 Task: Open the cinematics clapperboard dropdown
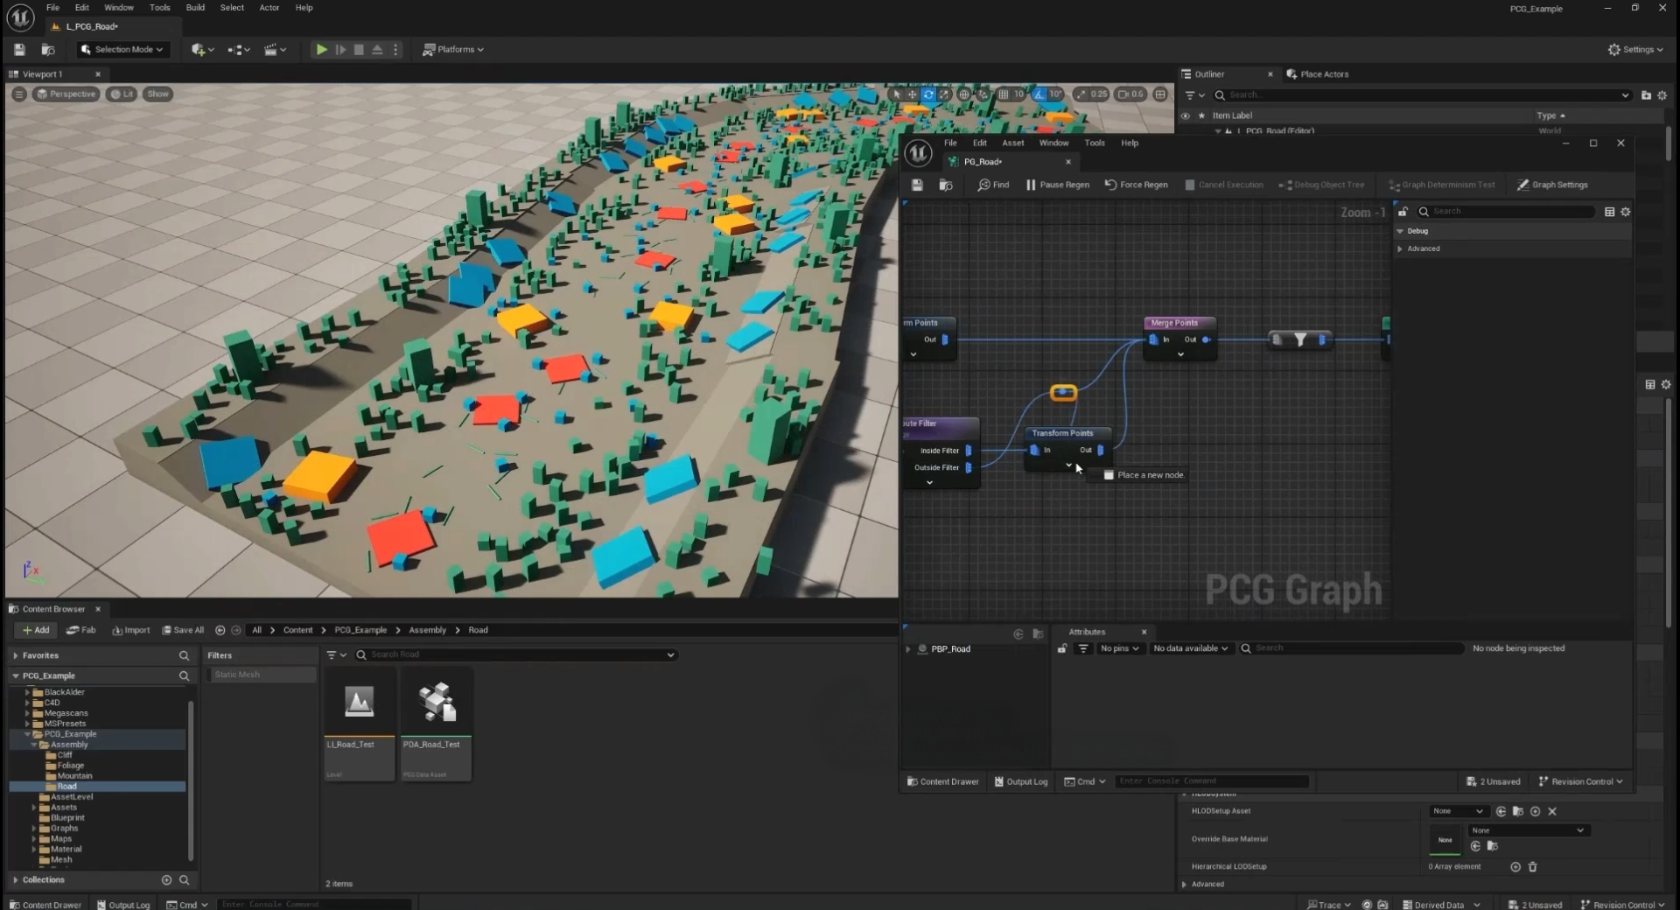276,50
